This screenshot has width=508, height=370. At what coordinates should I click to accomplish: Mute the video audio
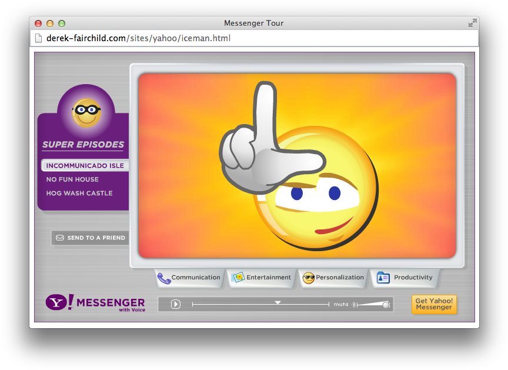pos(342,305)
